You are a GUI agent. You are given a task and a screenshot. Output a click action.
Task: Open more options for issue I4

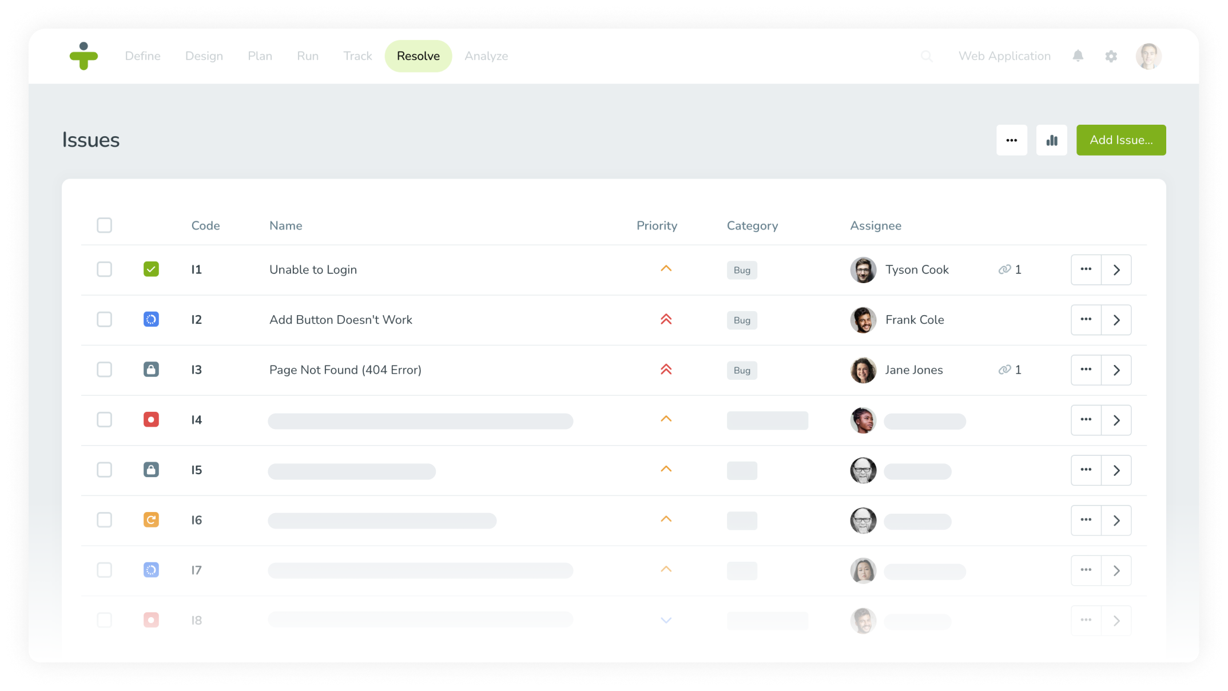[x=1086, y=420]
